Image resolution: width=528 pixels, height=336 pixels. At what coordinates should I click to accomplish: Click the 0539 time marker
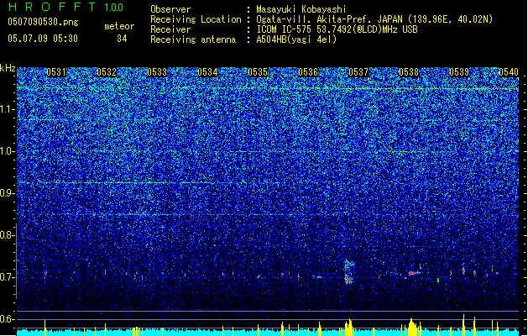pyautogui.click(x=459, y=72)
